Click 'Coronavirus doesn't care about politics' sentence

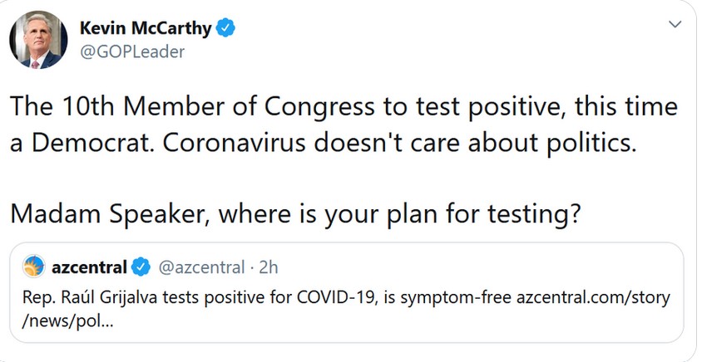[399, 143]
